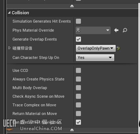Collapse advanced options with the bottom arrow
The height and width of the screenshot is (134, 140).
(72, 130)
